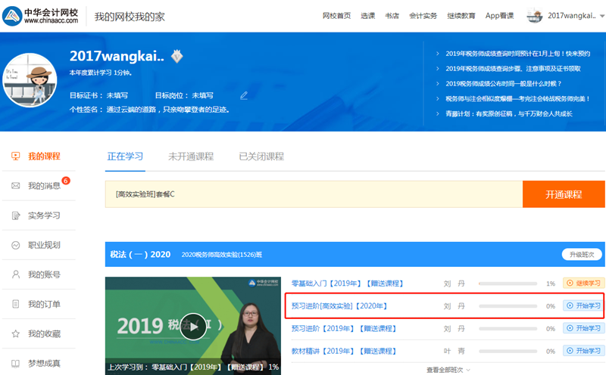Expand 查看全部班次 to see all classes
The image size is (606, 375).
(448, 370)
